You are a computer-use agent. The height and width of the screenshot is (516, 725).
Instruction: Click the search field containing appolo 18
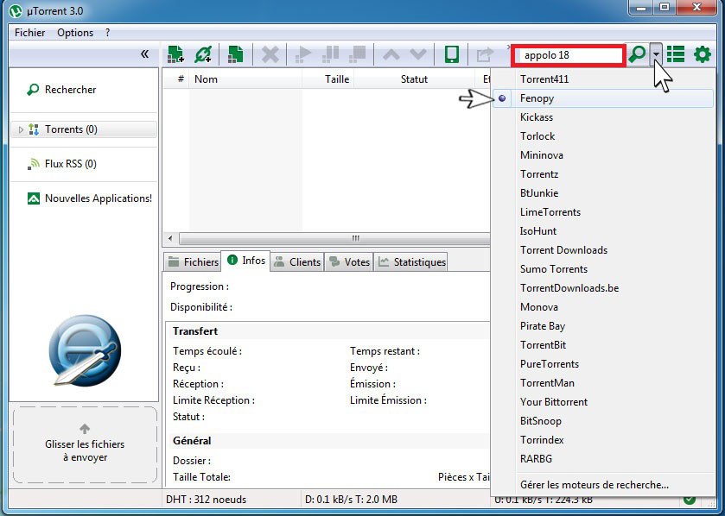[569, 55]
